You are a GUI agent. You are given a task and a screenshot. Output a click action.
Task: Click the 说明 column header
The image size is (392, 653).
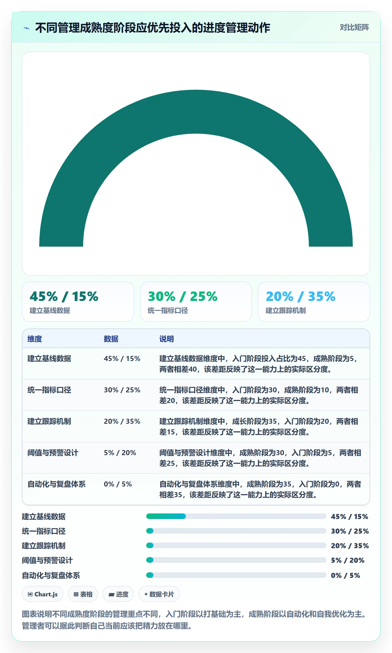[x=167, y=339]
